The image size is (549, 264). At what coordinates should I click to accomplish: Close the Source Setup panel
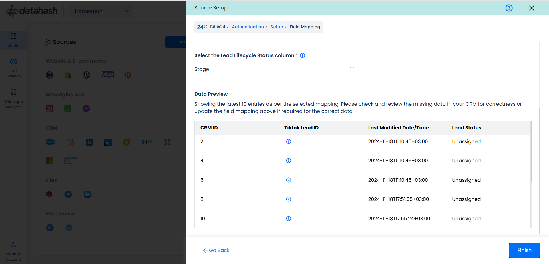click(x=531, y=8)
